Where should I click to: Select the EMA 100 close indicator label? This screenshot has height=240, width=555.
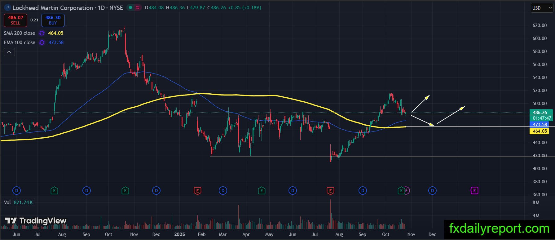pyautogui.click(x=20, y=42)
